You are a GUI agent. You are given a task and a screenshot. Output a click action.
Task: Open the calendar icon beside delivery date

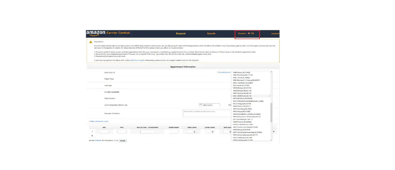click(x=201, y=105)
